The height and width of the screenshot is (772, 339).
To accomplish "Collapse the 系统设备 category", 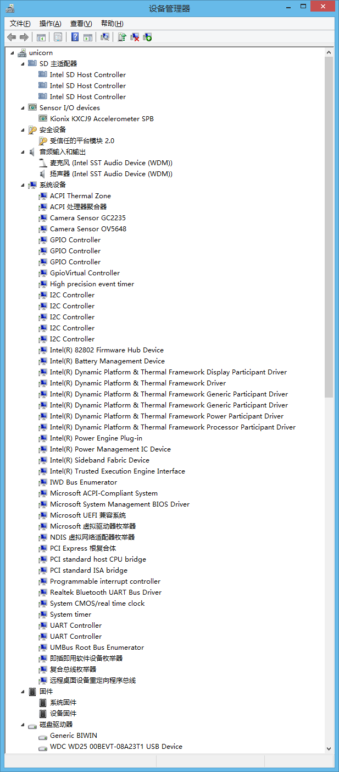I will [23, 185].
